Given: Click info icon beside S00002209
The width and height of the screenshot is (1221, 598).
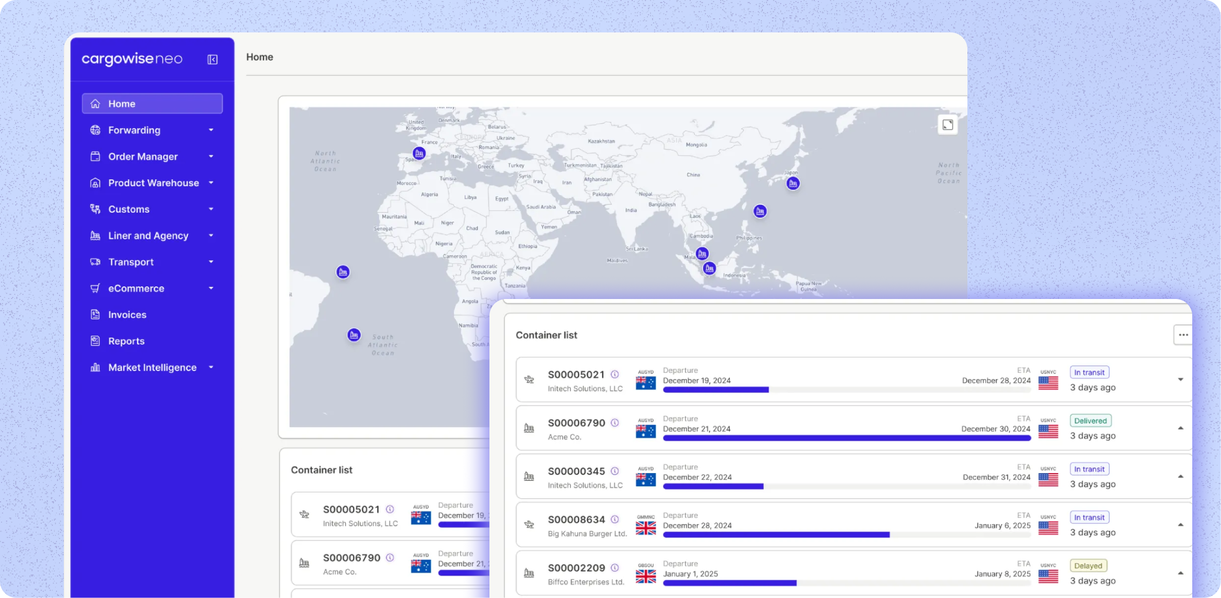Looking at the screenshot, I should [615, 568].
